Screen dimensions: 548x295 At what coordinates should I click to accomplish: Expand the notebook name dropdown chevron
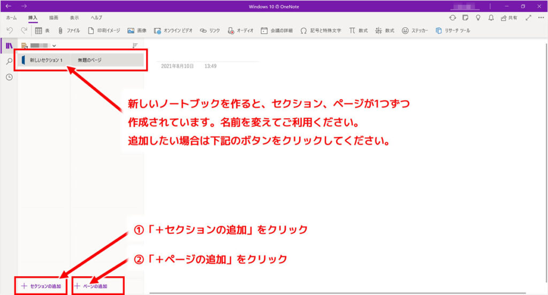coord(54,46)
